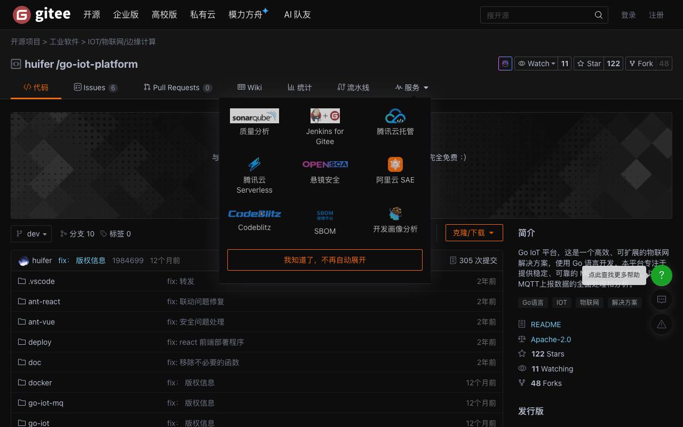Viewport: 683px width, 427px height.
Task: Open the 统计 tab
Action: (299, 88)
